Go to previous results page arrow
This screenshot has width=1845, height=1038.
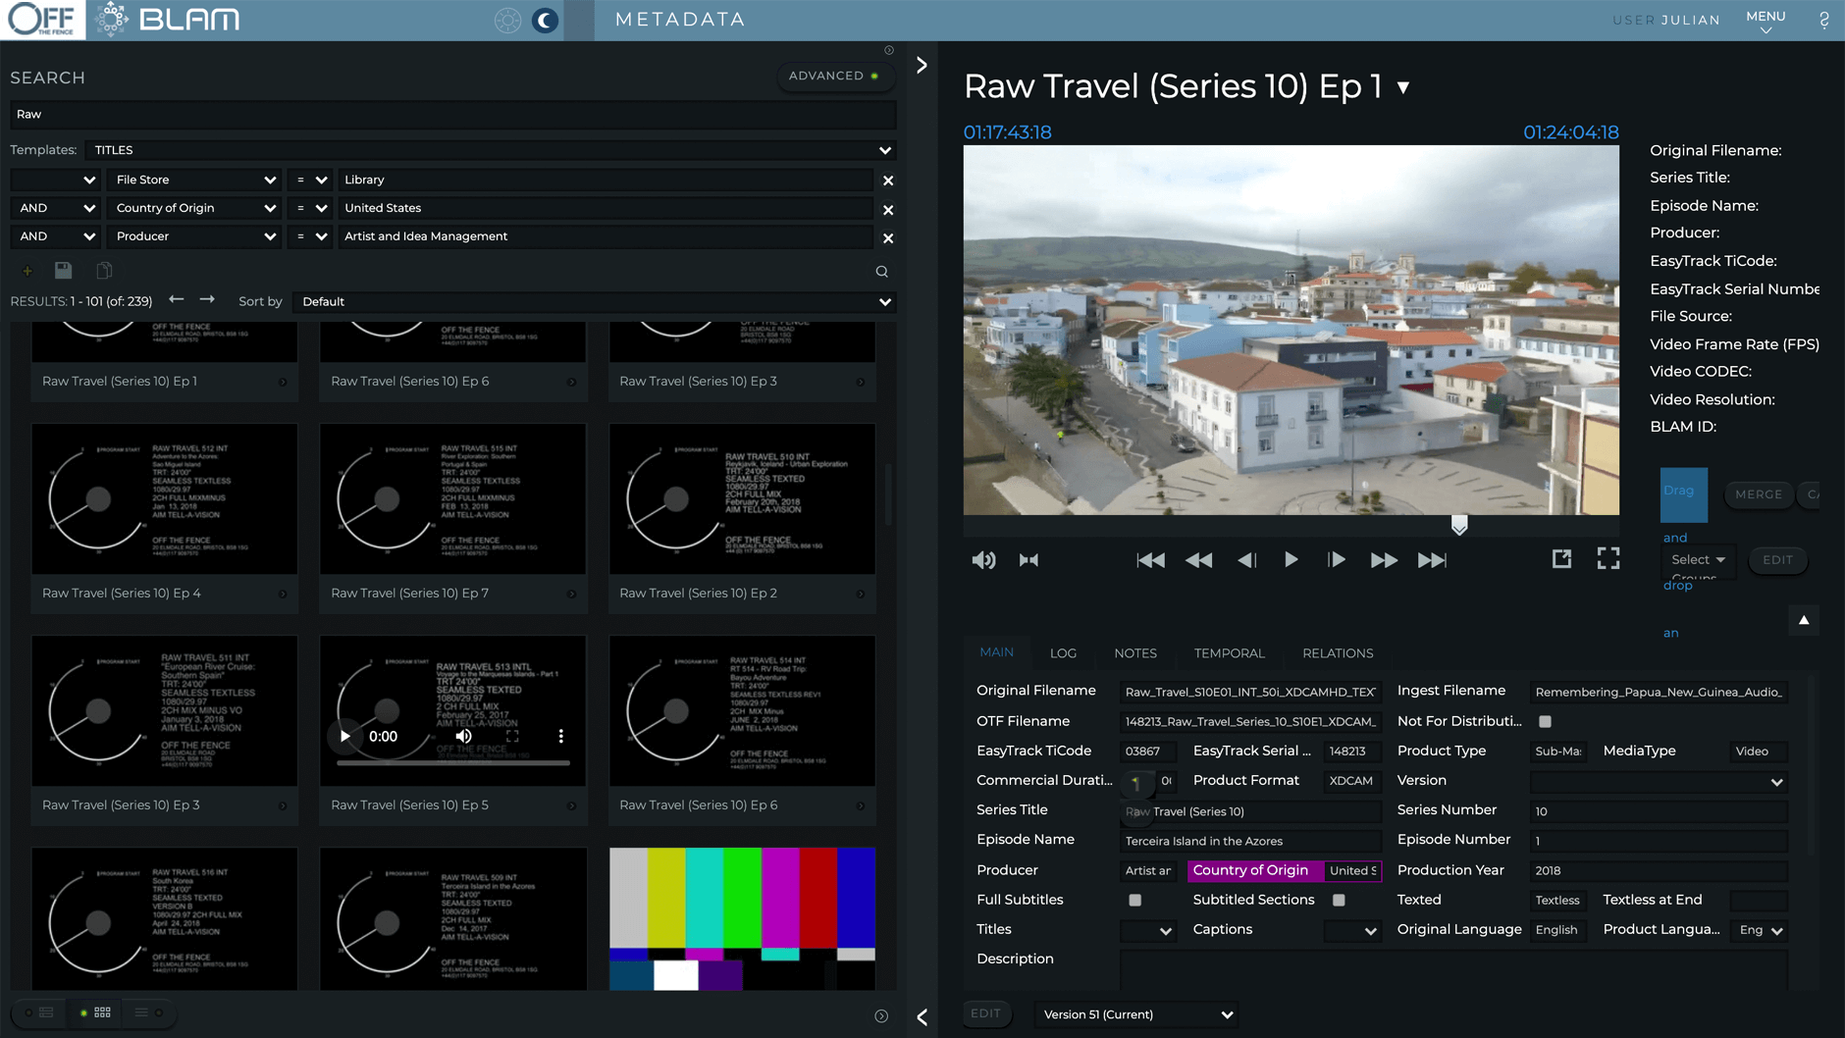click(177, 299)
